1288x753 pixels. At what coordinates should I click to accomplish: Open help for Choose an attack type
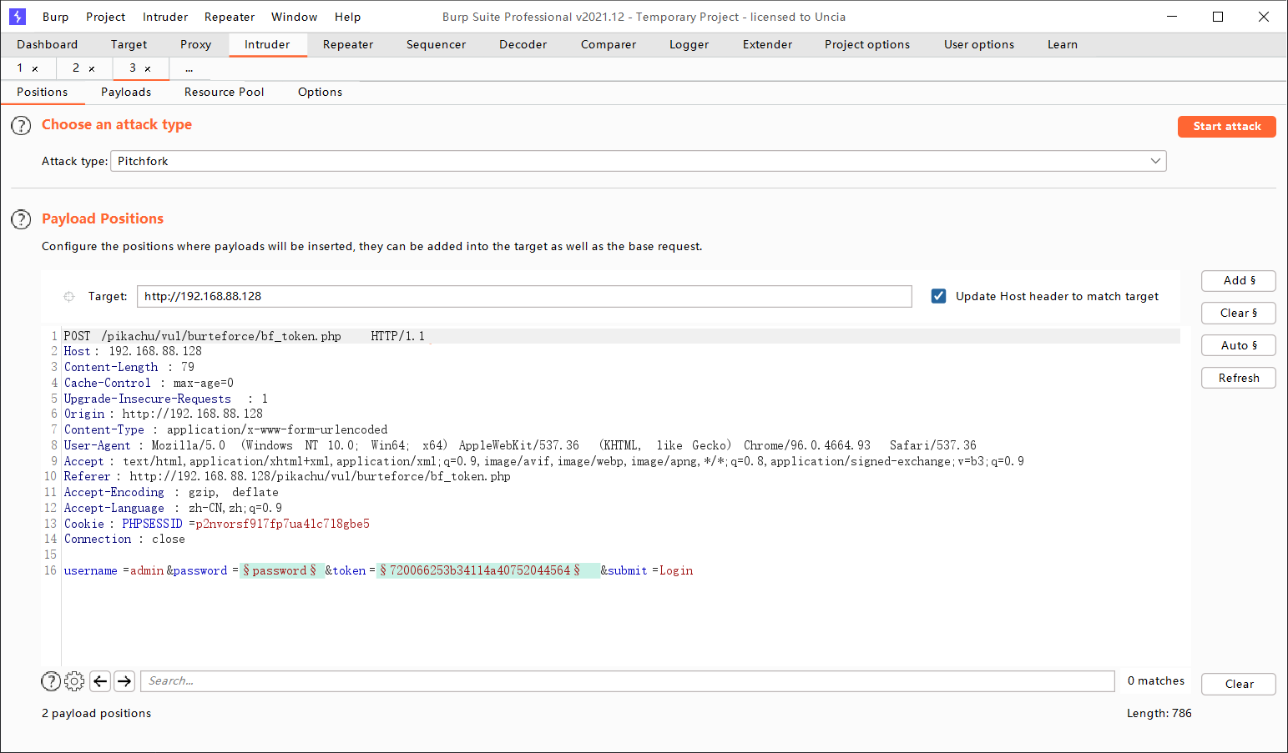tap(21, 126)
